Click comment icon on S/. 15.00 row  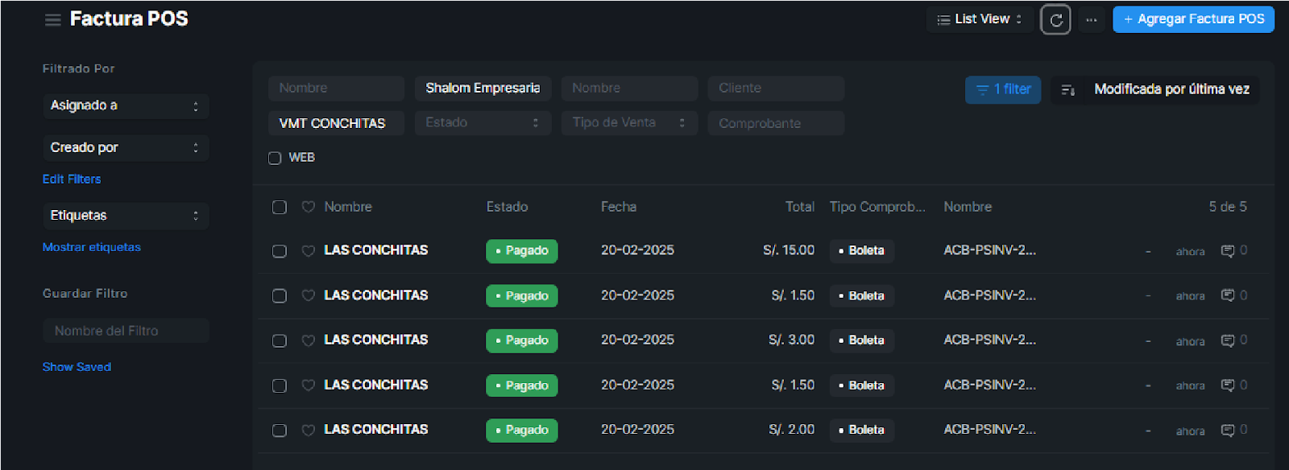point(1227,251)
